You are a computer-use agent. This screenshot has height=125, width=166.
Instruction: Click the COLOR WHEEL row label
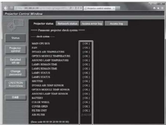tap(41, 102)
